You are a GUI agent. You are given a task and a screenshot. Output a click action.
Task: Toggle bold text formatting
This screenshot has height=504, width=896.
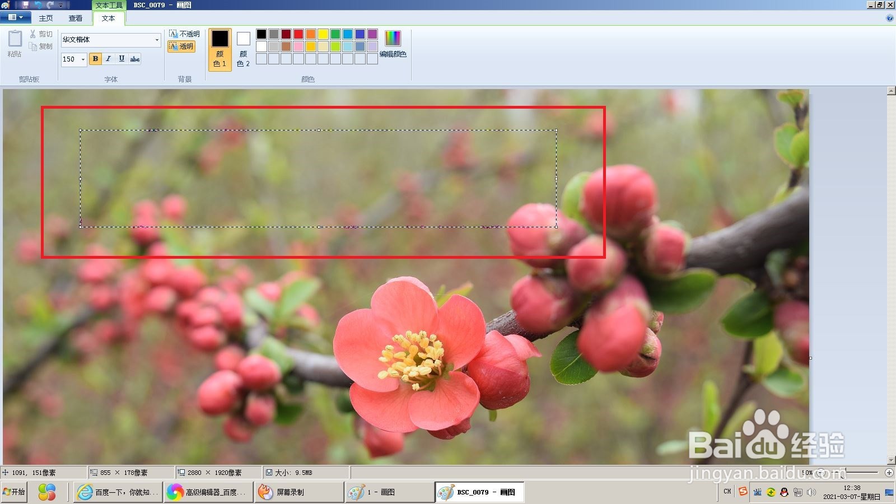[95, 59]
